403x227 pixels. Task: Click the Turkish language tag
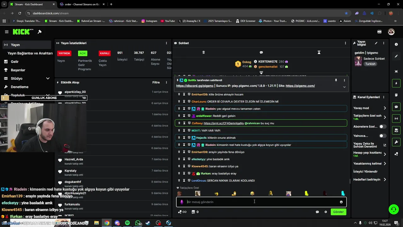pos(370,64)
